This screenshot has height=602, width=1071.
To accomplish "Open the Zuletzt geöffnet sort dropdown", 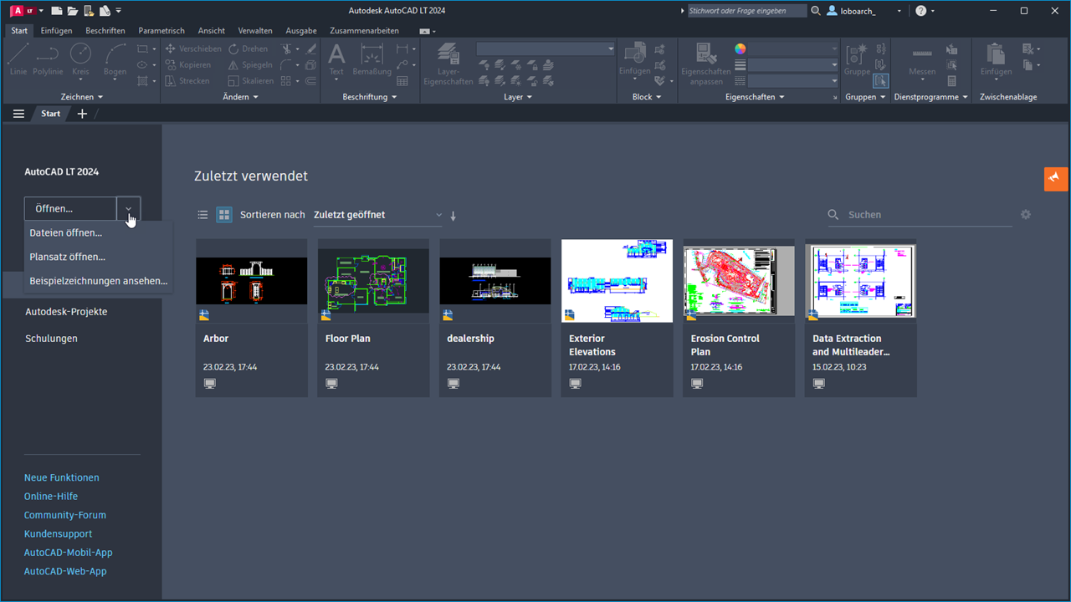I will [378, 215].
